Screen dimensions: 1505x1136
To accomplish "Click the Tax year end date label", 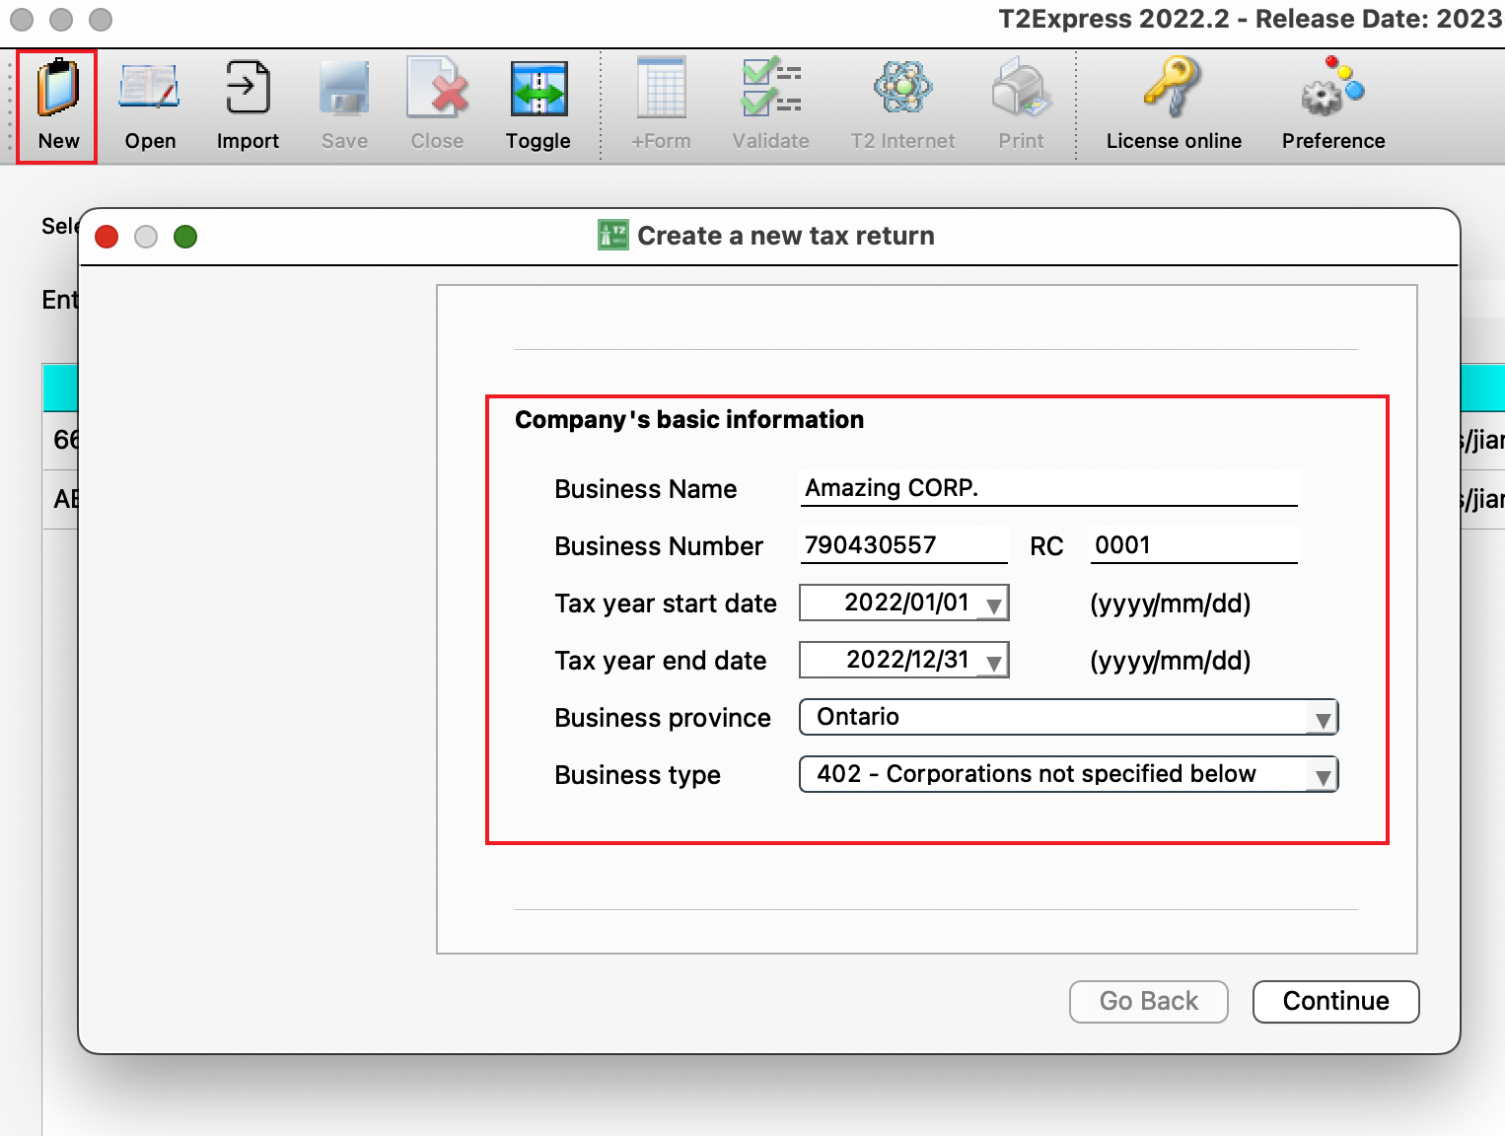I will point(661,661).
